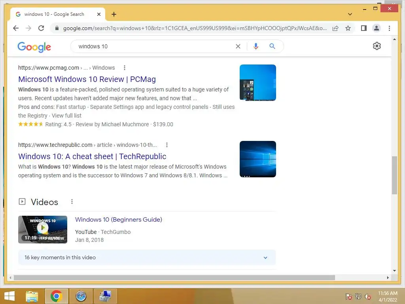Open the compass app in taskbar
Viewport: 405px width, 304px height.
(x=81, y=296)
